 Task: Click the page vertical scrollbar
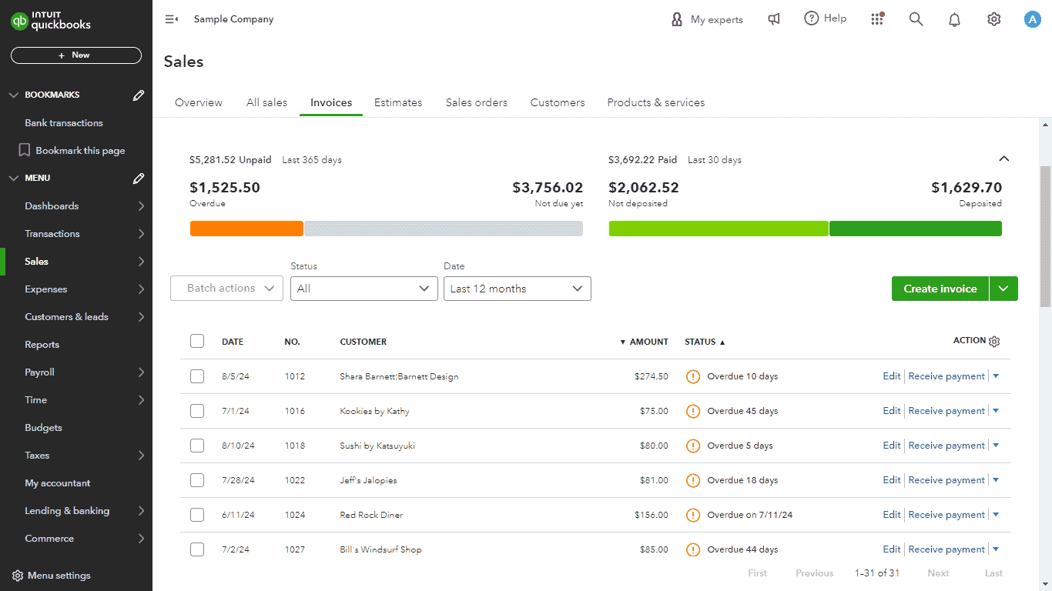coord(1045,236)
